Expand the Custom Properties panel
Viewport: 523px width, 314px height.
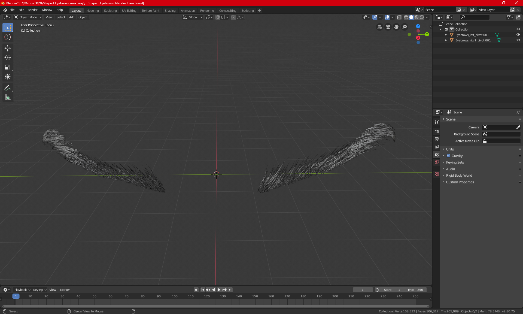pyautogui.click(x=460, y=182)
